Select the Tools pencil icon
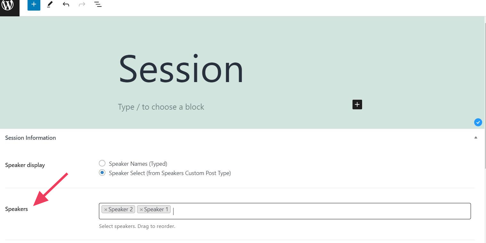 coord(50,4)
